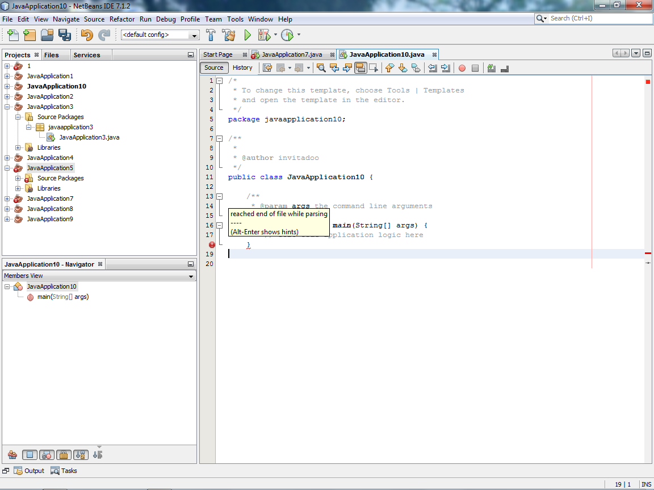Start macro recording with the red circle icon
Image resolution: width=654 pixels, height=490 pixels.
point(462,67)
